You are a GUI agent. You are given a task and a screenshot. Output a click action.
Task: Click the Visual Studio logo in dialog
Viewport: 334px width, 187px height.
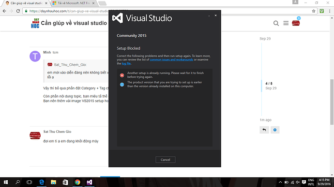(118, 18)
